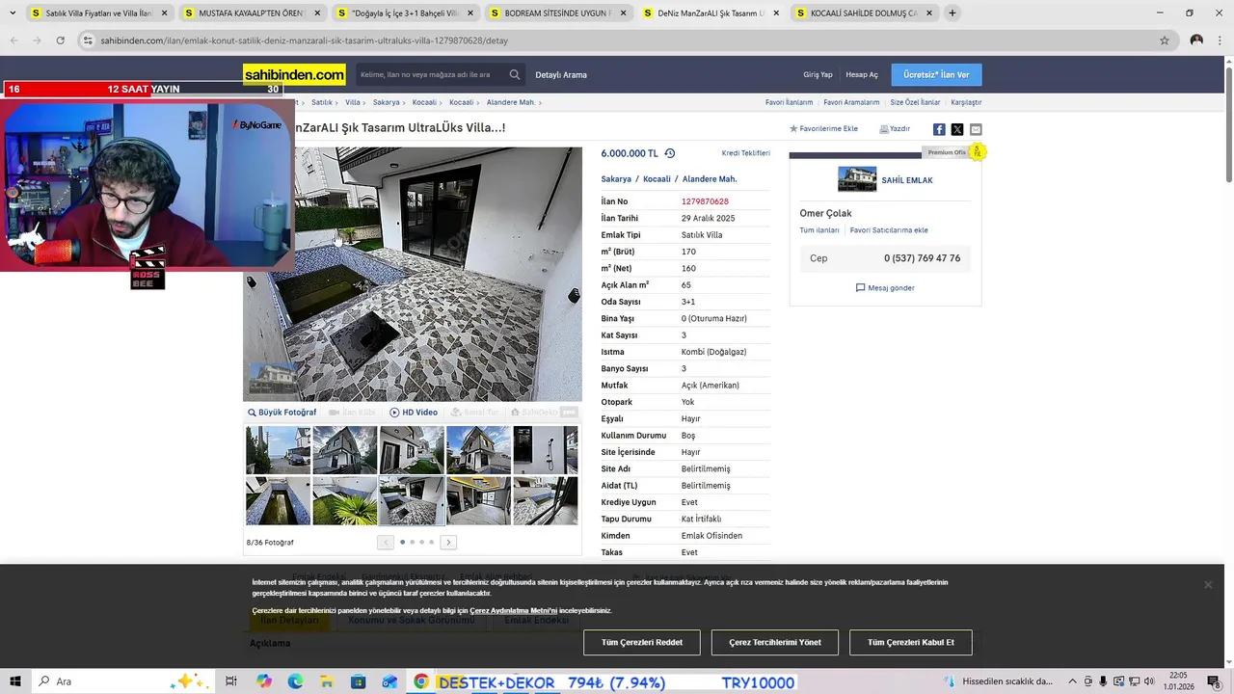Click Çerez Tercihlerimi Yönet button
The width and height of the screenshot is (1234, 694).
coord(775,642)
